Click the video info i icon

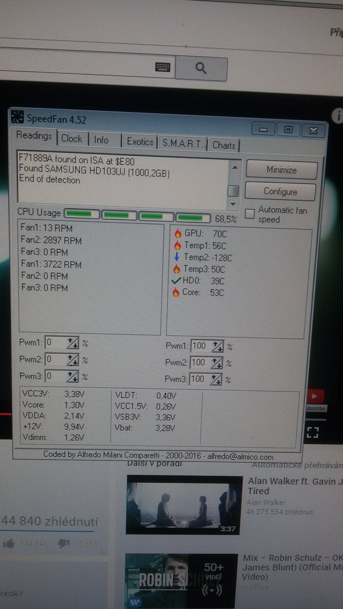(338, 116)
